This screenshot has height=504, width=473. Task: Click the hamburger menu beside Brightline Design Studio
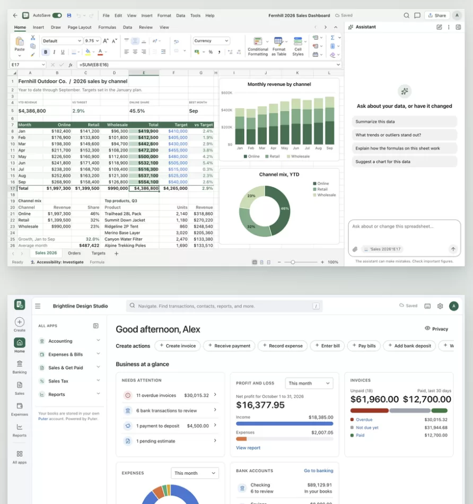(x=38, y=306)
